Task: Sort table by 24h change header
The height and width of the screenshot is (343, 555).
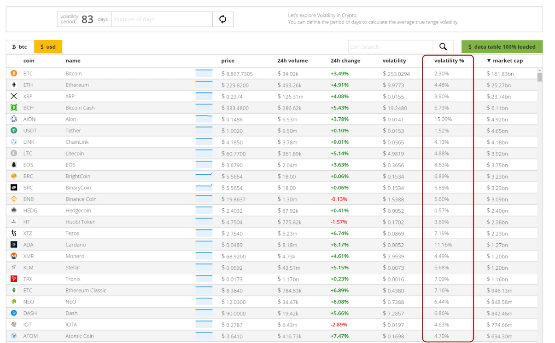Action: click(345, 61)
